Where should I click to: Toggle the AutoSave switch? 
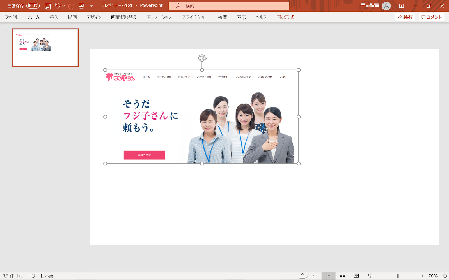click(x=33, y=6)
